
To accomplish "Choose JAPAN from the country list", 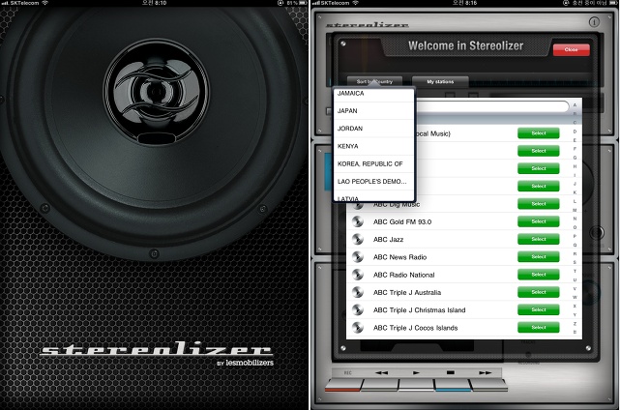I will click(x=373, y=110).
